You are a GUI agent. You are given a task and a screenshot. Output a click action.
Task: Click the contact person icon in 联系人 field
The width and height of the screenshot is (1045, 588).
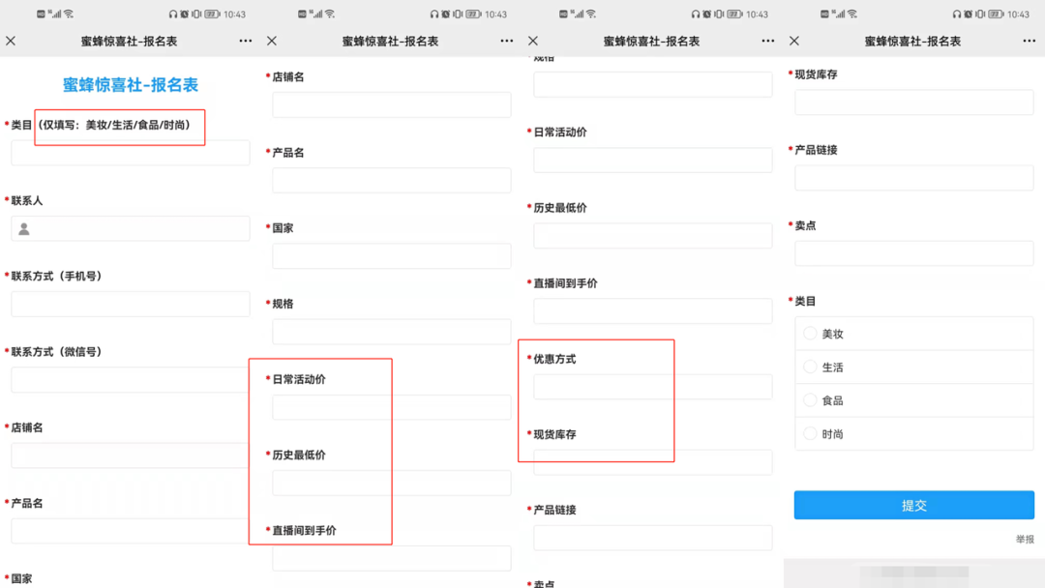coord(24,229)
